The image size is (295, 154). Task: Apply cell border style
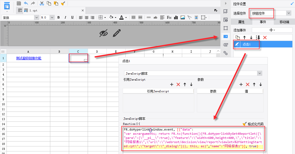pos(101,17)
